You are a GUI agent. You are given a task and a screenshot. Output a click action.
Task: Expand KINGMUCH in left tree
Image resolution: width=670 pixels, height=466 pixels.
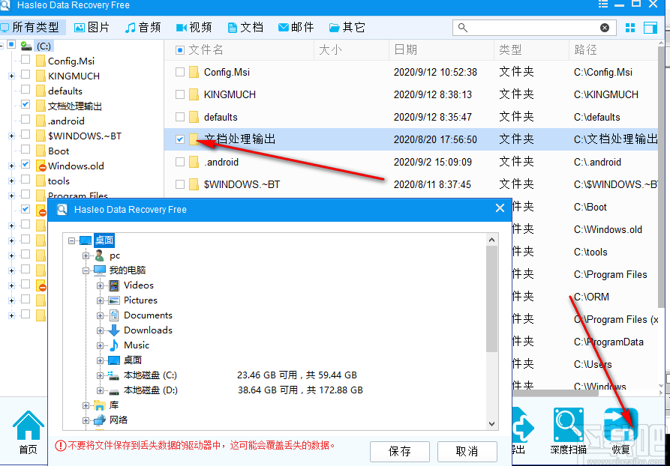point(11,76)
